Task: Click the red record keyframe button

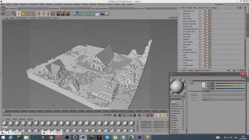Action: click(x=148, y=115)
